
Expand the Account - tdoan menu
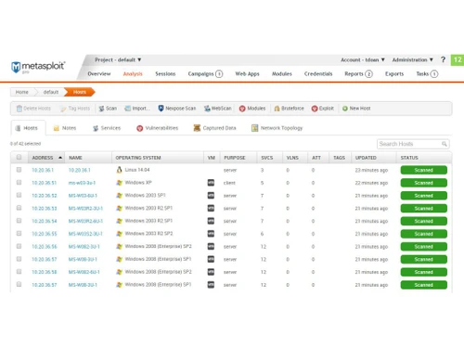pos(363,59)
